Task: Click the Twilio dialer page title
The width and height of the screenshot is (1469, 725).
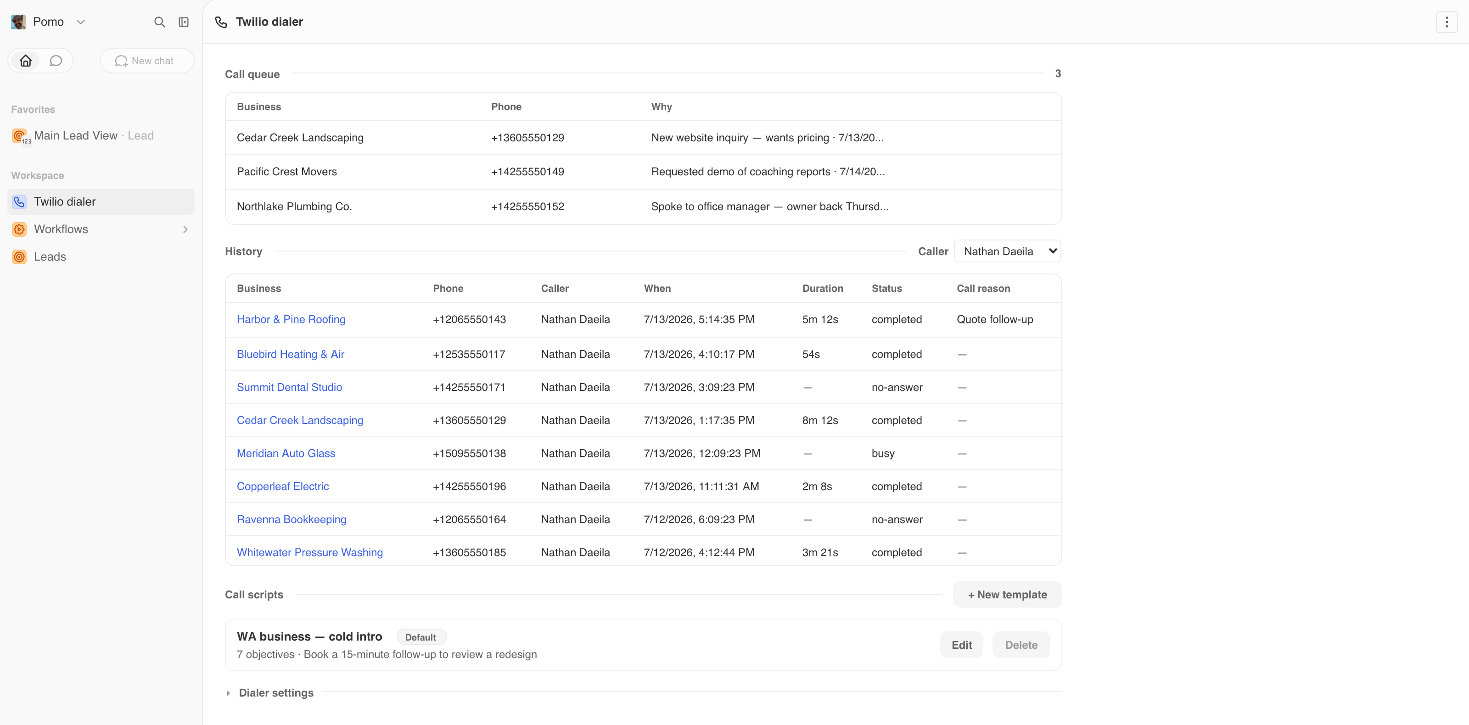Action: coord(269,22)
